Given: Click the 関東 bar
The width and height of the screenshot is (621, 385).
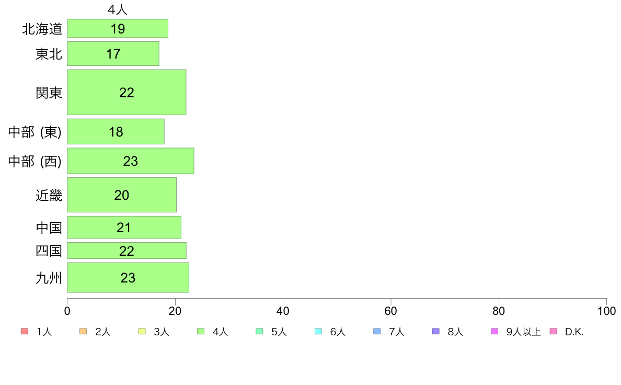Looking at the screenshot, I should tap(126, 93).
